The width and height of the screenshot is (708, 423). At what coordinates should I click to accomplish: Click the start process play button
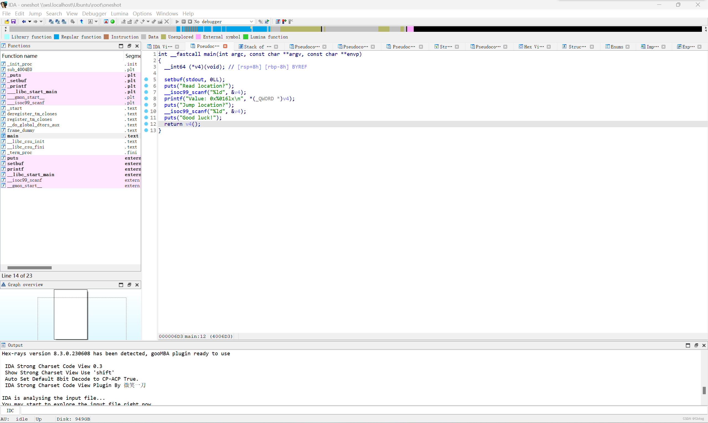coord(177,22)
